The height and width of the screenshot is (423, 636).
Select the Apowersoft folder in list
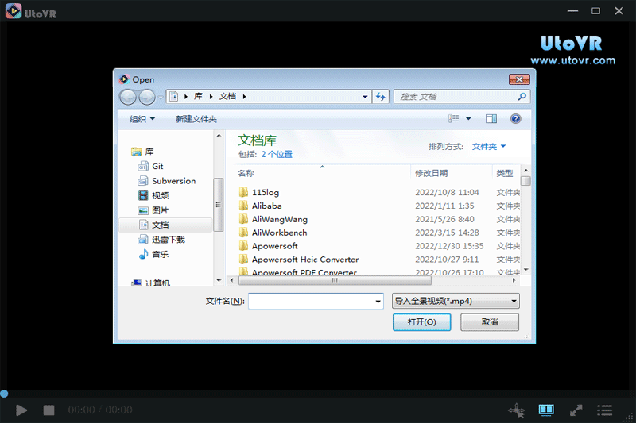tap(274, 246)
